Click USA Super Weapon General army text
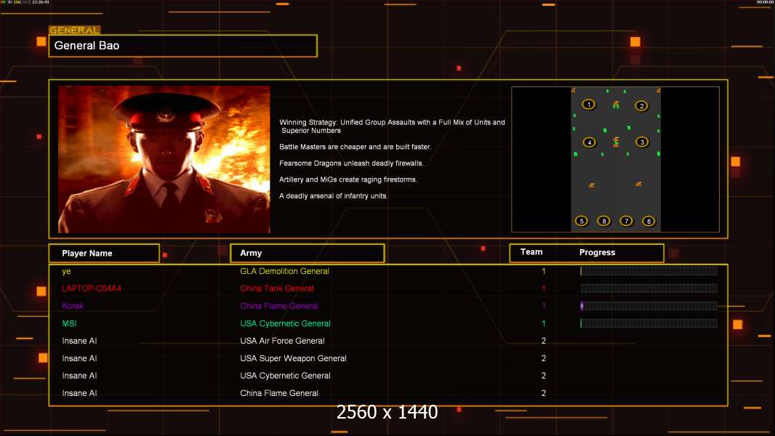This screenshot has width=775, height=436. [293, 358]
